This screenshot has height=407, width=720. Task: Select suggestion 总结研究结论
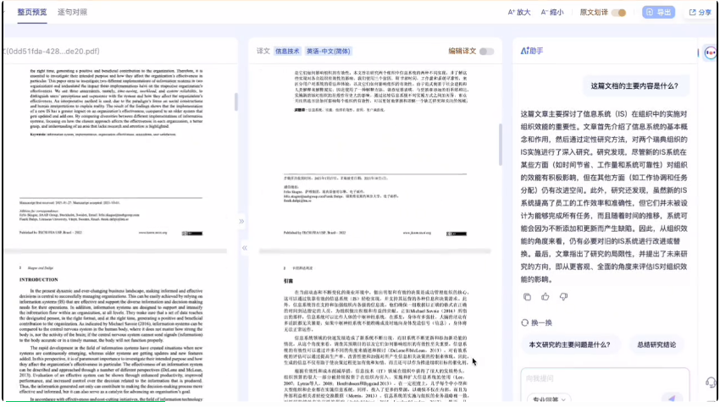(656, 344)
